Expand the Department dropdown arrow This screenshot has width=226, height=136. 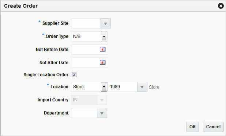click(102, 113)
